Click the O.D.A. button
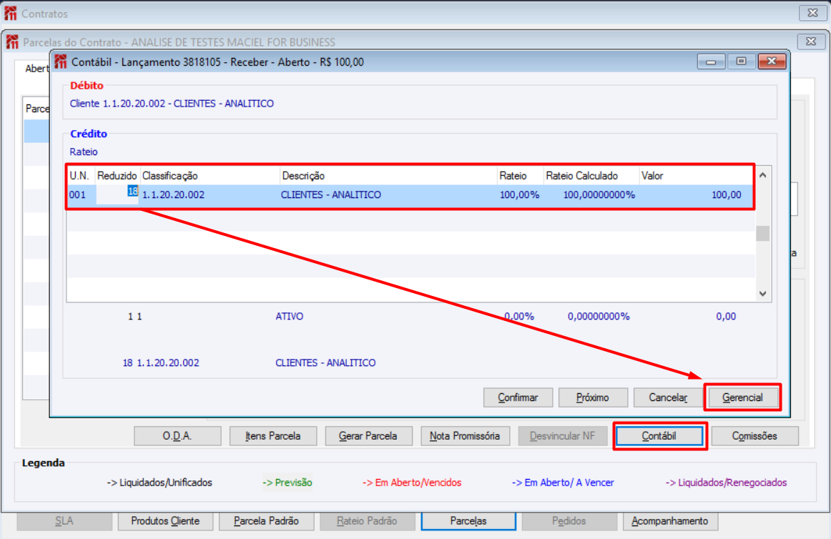Viewport: 831px width, 539px height. coord(177,436)
